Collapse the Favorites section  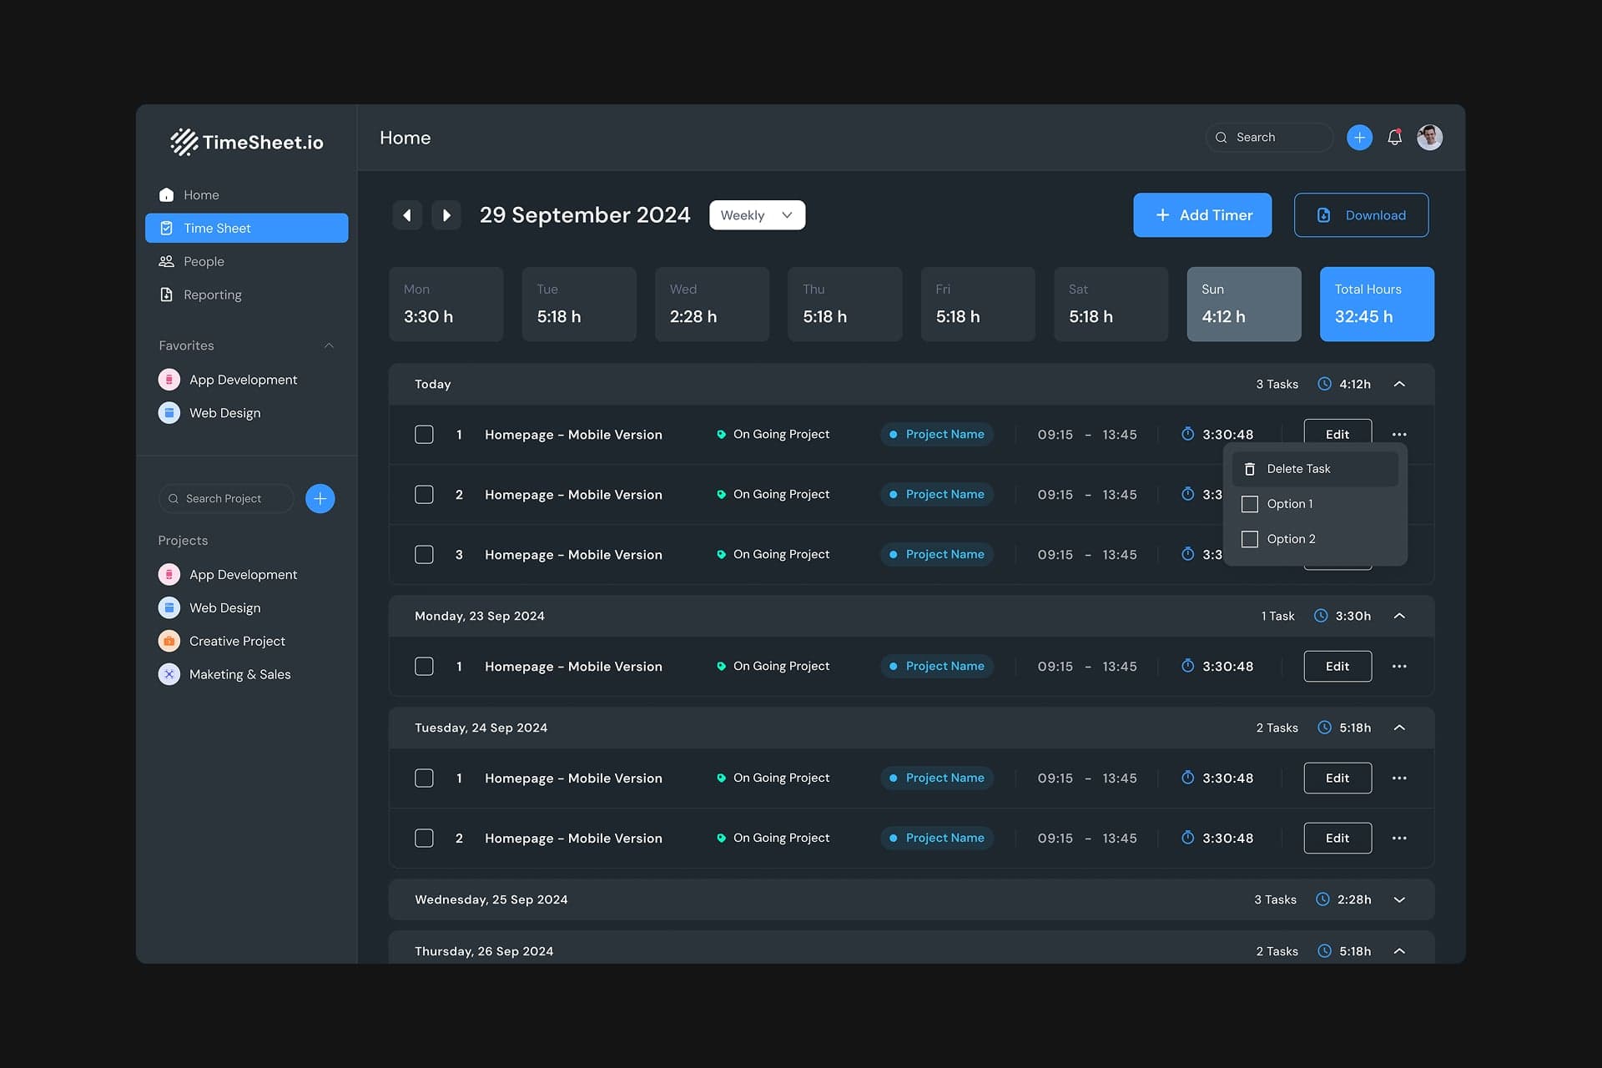coord(329,345)
